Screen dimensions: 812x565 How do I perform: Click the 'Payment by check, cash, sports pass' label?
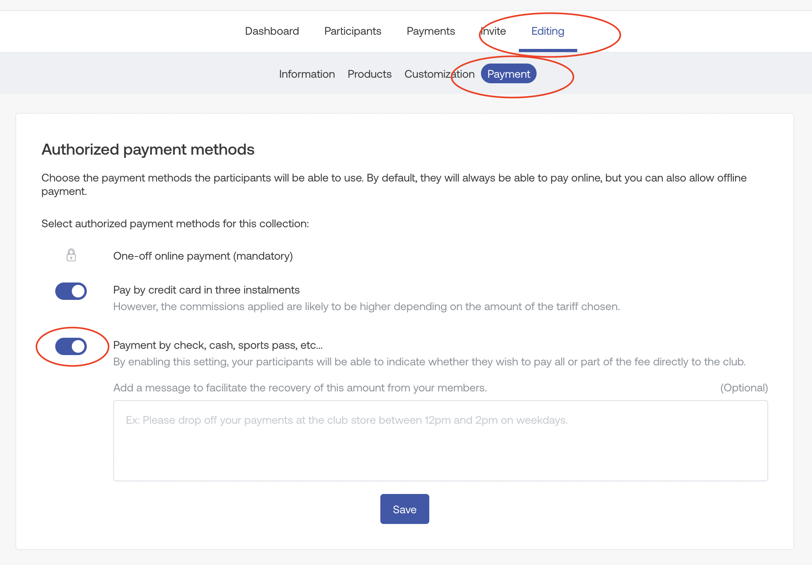click(218, 345)
